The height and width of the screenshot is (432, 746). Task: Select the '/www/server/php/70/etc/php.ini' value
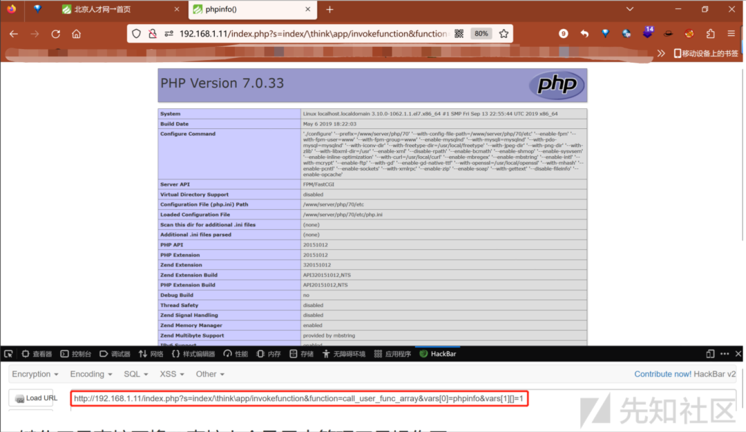343,215
